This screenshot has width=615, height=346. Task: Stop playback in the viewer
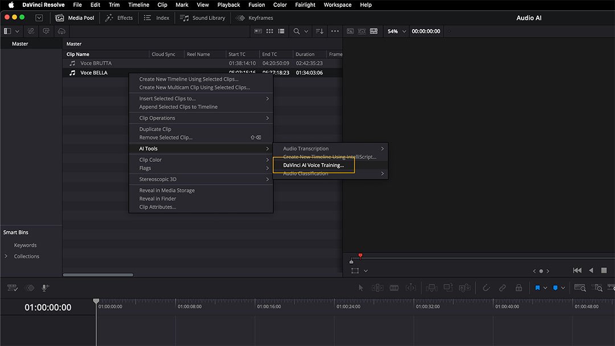pyautogui.click(x=604, y=270)
